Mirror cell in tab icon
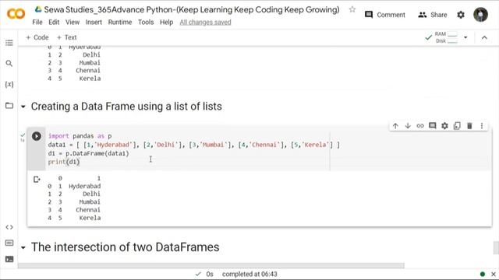This screenshot has height=280, width=499. pos(457,126)
